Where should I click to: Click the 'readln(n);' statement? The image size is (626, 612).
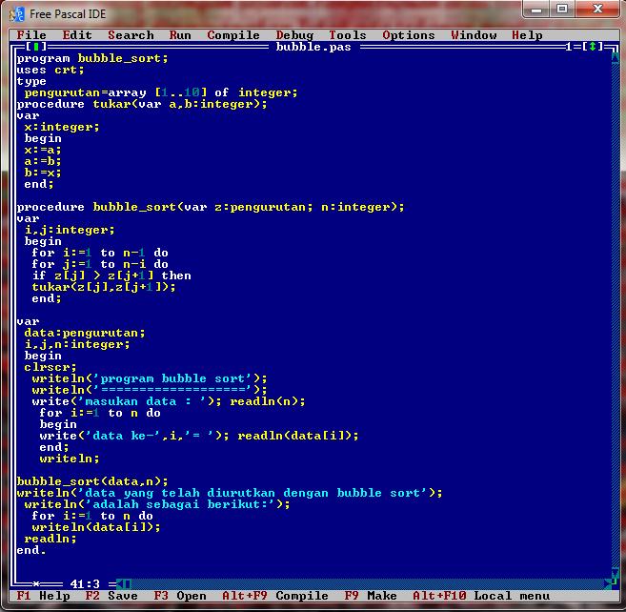click(x=268, y=401)
